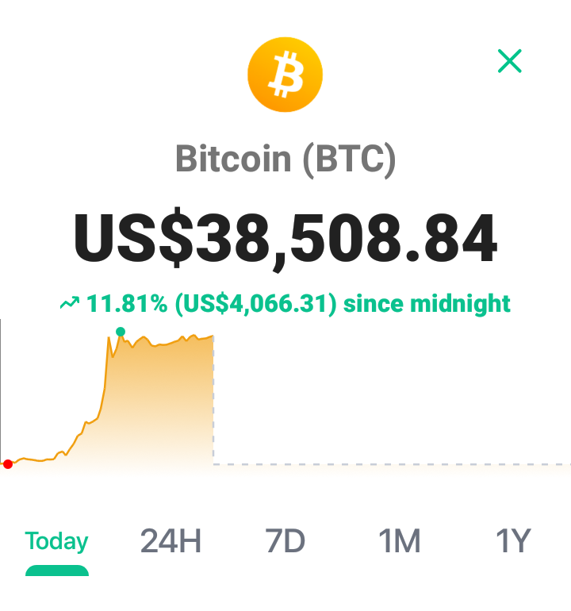Click the vertical dashed current-time line
This screenshot has height=611, width=571.
213,402
